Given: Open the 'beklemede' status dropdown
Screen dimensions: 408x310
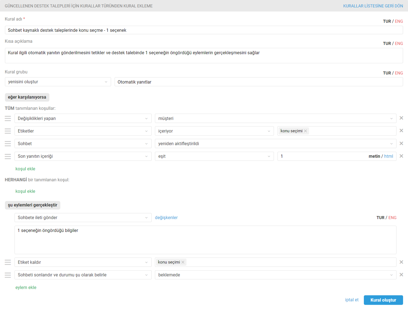Looking at the screenshot, I should pos(276,275).
